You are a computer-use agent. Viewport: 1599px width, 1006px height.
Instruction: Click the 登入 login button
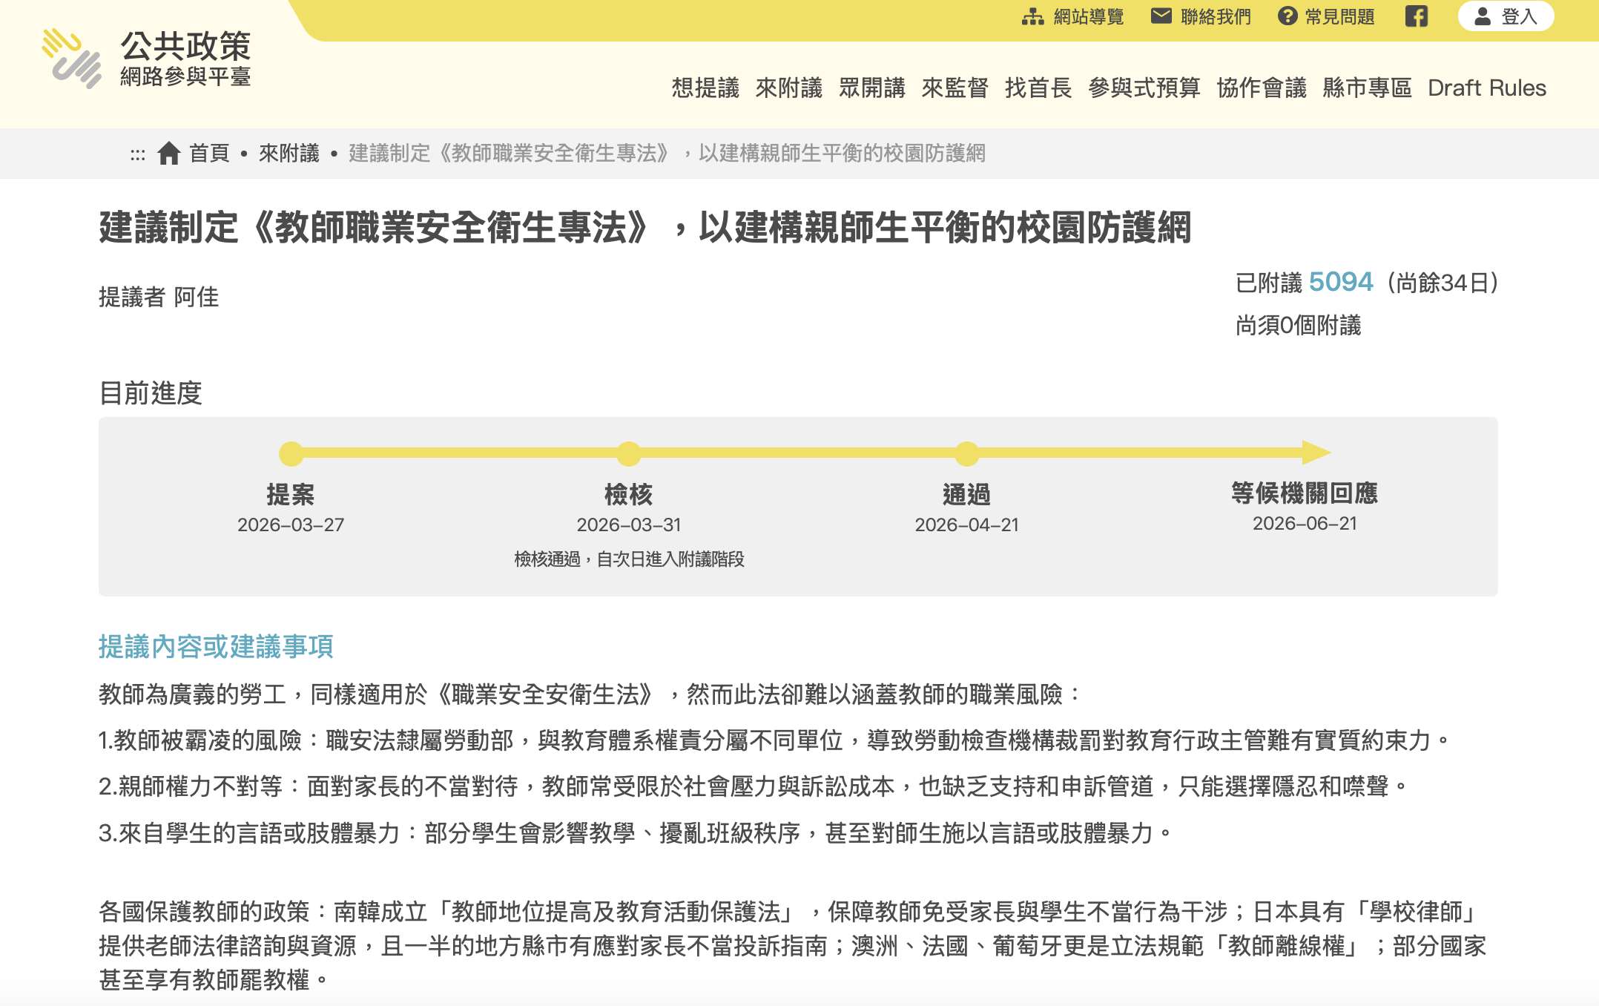[1506, 16]
